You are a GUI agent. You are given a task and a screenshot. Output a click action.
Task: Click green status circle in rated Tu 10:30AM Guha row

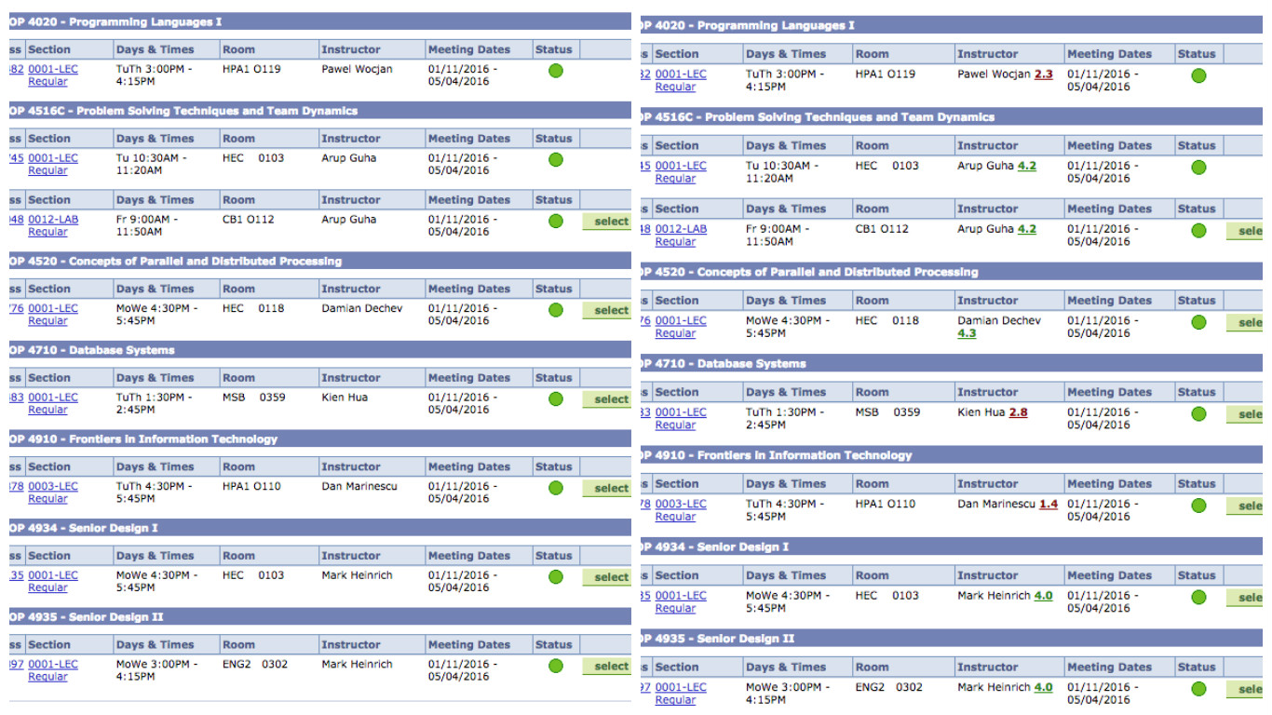[x=1198, y=168]
